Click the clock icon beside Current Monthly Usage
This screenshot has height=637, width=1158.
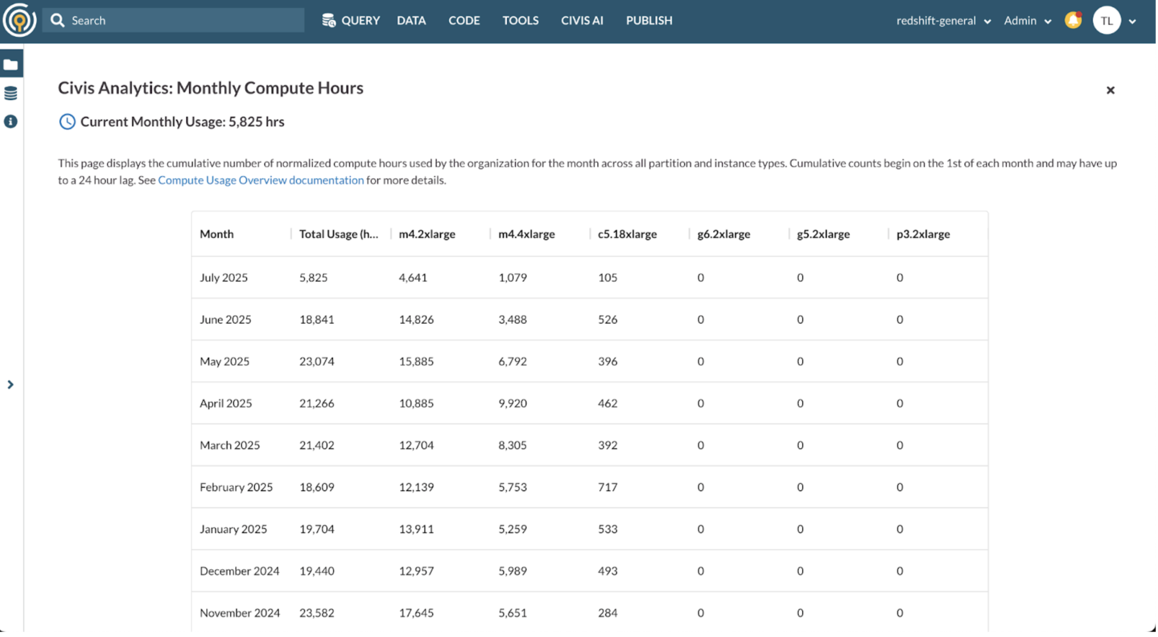[x=67, y=122]
